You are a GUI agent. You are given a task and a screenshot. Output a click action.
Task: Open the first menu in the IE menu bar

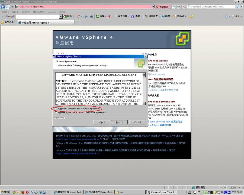click(x=5, y=12)
